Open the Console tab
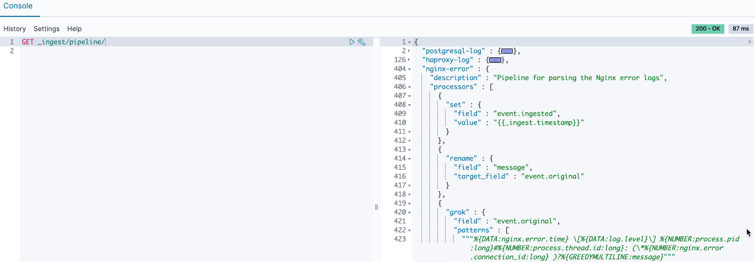This screenshot has width=755, height=262. click(18, 6)
